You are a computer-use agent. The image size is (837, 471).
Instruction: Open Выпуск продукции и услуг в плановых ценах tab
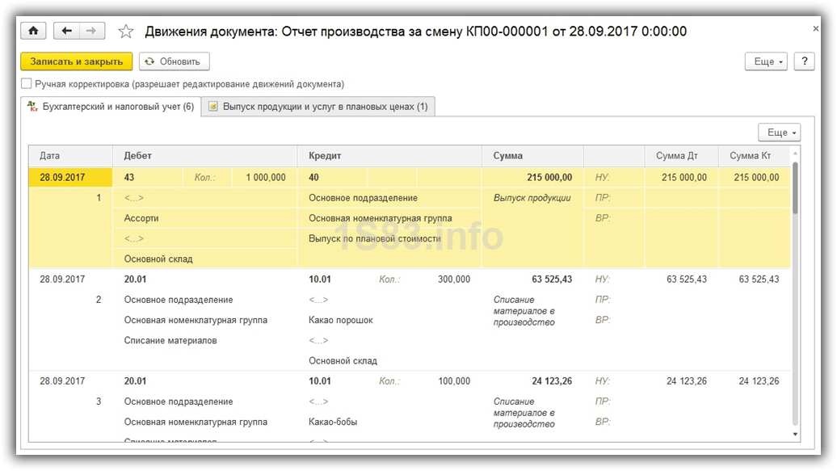pyautogui.click(x=318, y=107)
